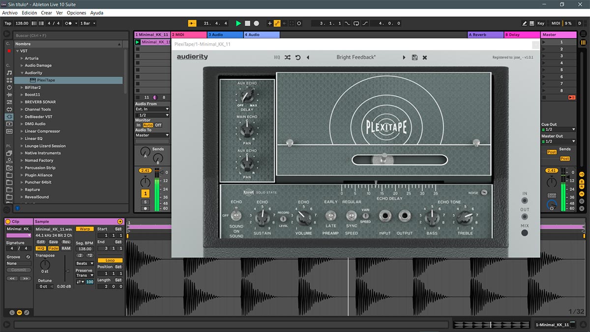Select PlexiTape plugin in the browser
This screenshot has height=332, width=590.
[69, 80]
